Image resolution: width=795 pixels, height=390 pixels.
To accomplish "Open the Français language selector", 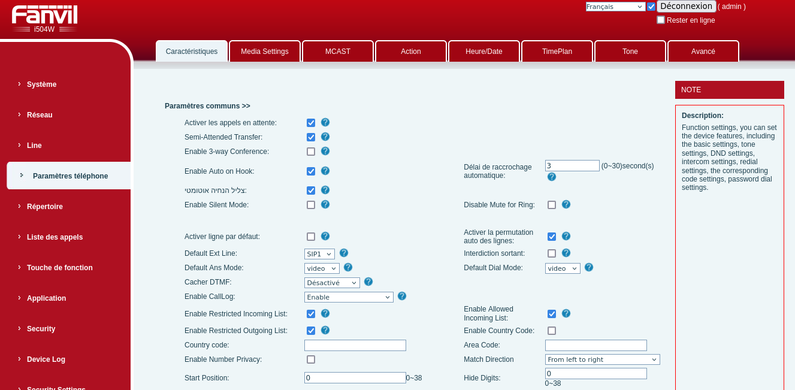I will pos(615,7).
